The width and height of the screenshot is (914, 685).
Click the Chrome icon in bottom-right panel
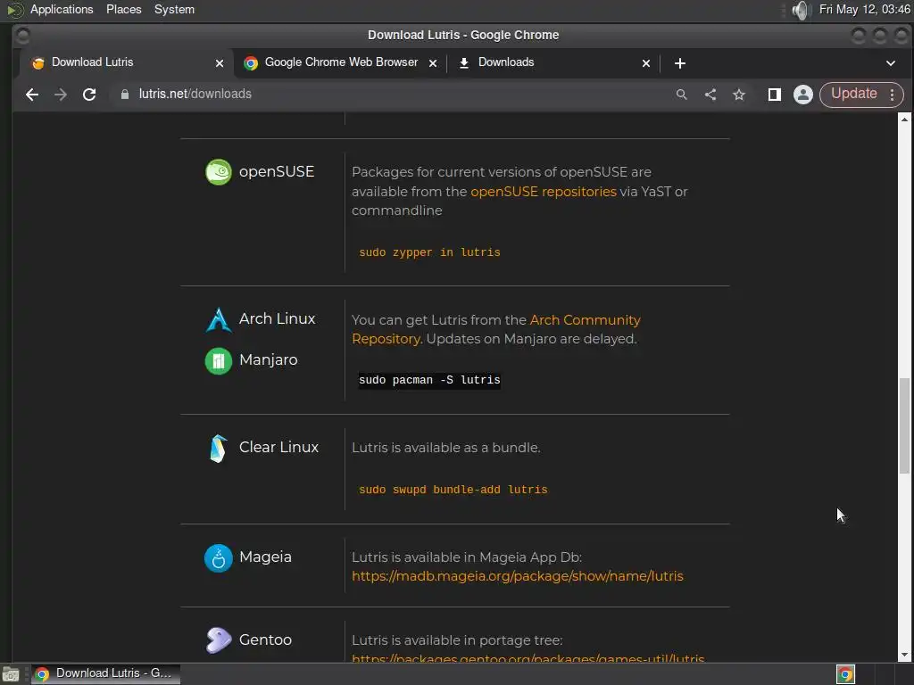tap(845, 674)
